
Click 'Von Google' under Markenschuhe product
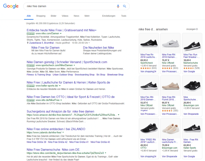click(189, 71)
